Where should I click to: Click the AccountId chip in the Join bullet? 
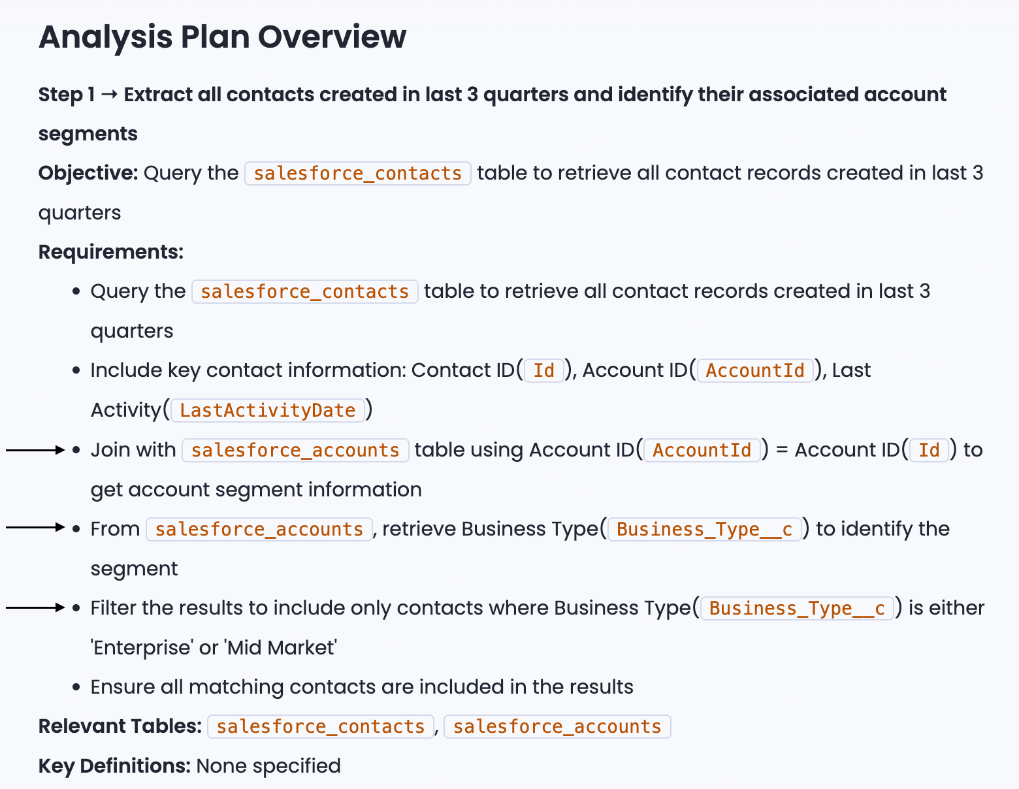click(x=702, y=451)
